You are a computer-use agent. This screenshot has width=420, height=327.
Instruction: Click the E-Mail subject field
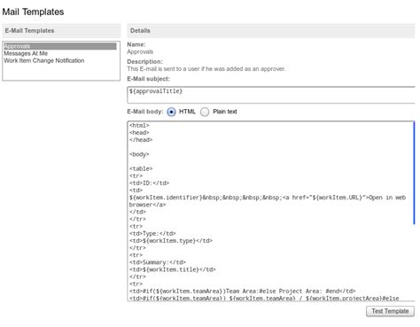pyautogui.click(x=271, y=95)
